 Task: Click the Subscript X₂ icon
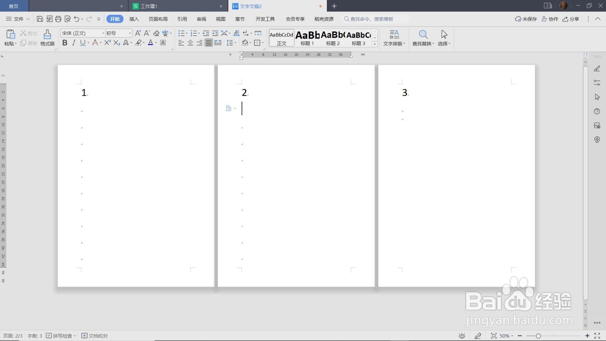[117, 43]
